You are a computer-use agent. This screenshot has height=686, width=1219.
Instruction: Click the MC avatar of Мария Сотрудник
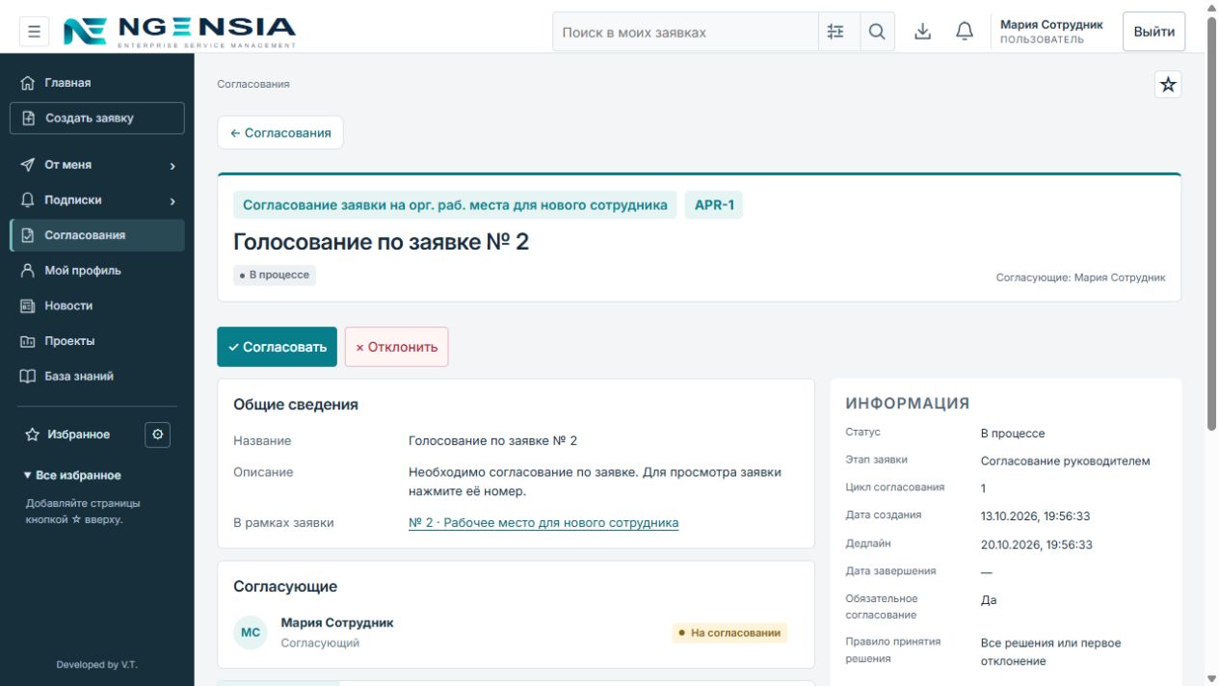coord(251,633)
